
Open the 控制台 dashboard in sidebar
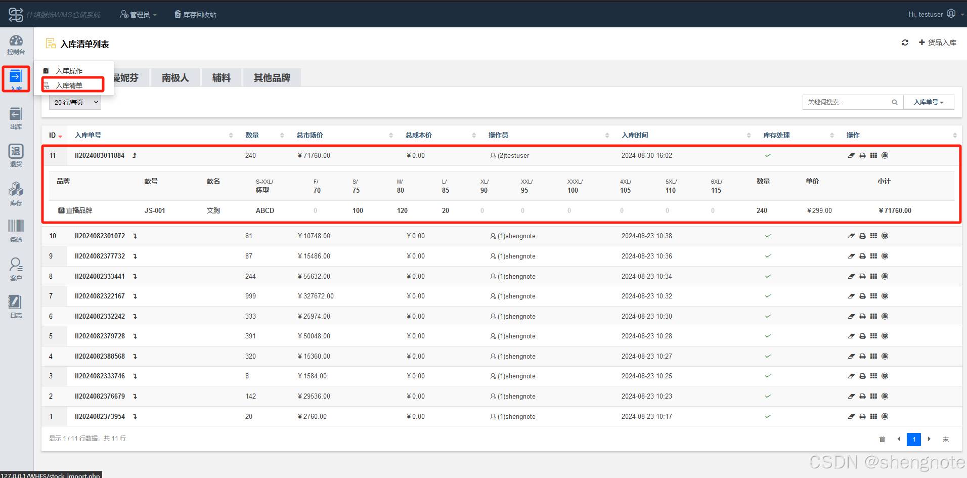coord(16,45)
